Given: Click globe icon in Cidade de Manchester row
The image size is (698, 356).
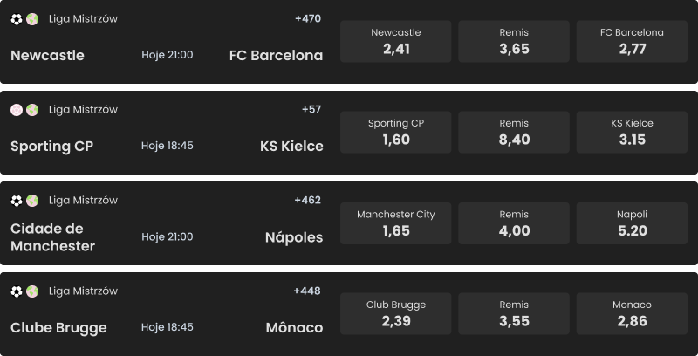Looking at the screenshot, I should tap(32, 201).
